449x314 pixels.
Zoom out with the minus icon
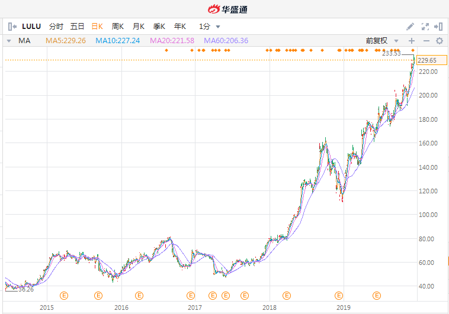tap(425, 41)
